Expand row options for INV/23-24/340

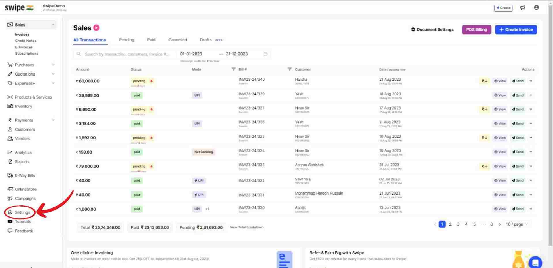(531, 81)
